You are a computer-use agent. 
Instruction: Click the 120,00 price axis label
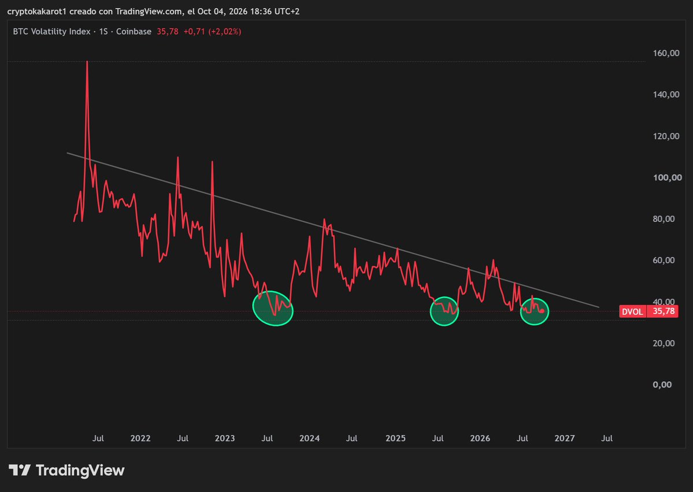point(666,136)
